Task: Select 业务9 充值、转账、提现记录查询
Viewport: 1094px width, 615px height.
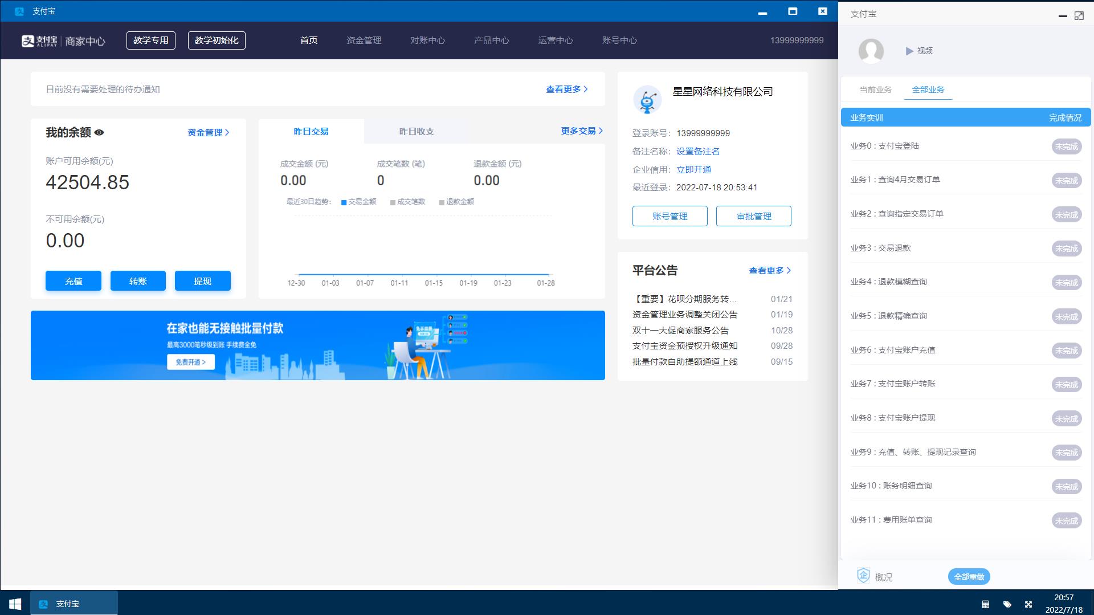Action: point(913,452)
